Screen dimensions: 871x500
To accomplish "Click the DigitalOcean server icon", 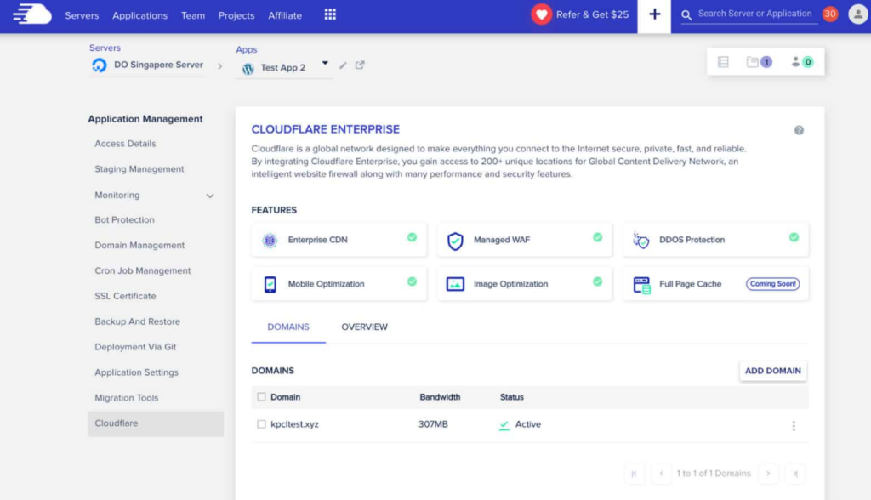I will (100, 65).
